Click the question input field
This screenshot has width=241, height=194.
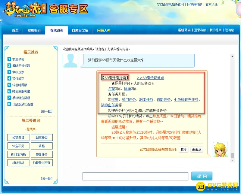click(135, 176)
